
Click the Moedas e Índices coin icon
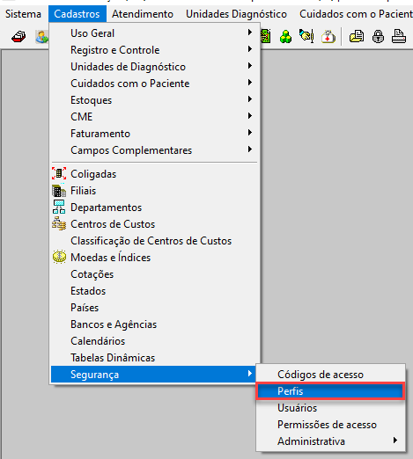59,257
